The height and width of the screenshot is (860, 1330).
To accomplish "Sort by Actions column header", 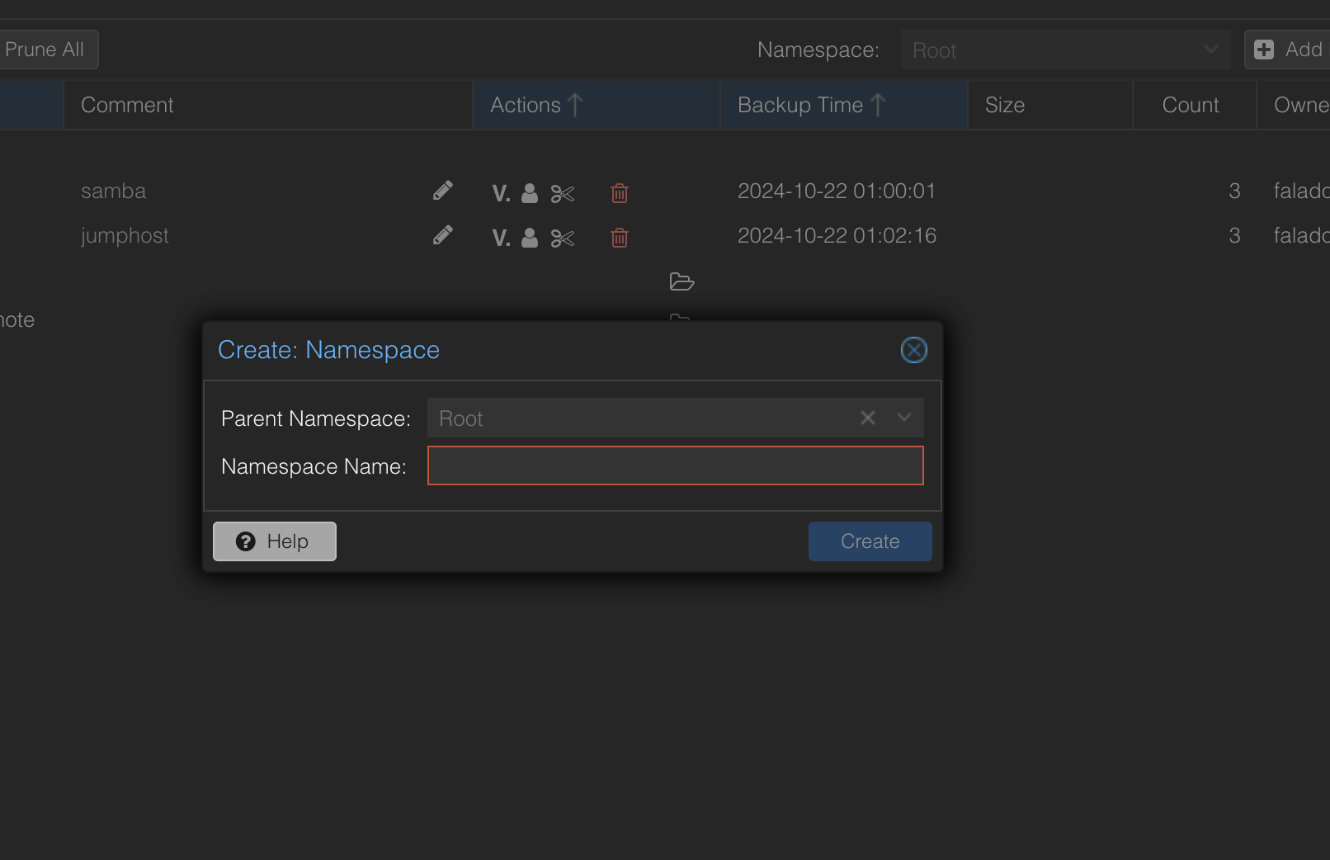I will click(x=596, y=105).
